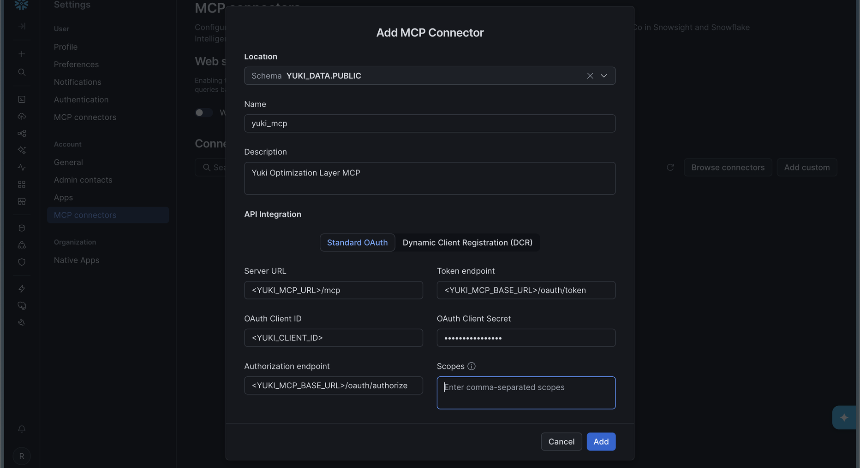
Task: Click Add custom button
Action: 806,167
